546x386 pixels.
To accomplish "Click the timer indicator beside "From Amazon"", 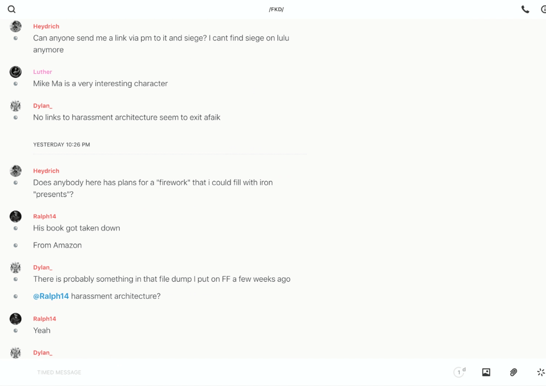I will [15, 245].
